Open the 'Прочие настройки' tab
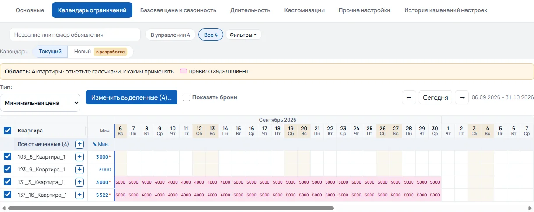This screenshot has height=212, width=534. (364, 10)
